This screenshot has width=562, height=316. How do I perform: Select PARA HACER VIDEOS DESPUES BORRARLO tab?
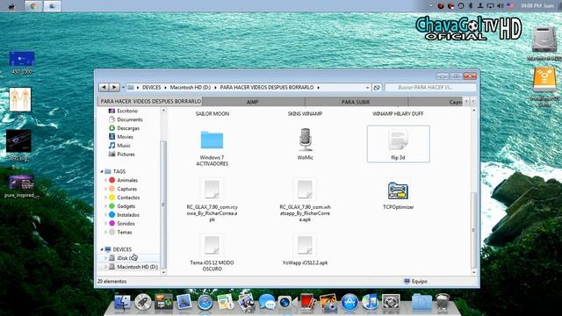click(x=150, y=102)
